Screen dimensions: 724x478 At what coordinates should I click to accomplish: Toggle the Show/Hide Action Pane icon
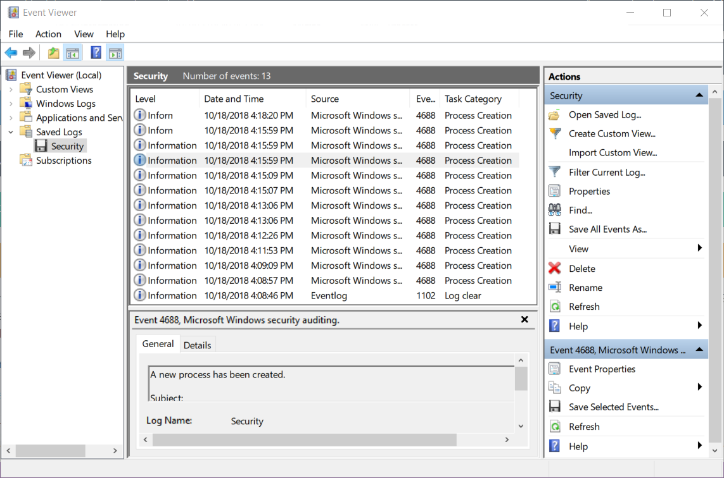click(x=115, y=53)
